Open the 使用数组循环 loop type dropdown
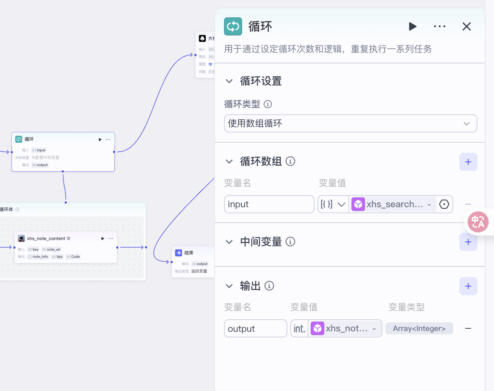 pyautogui.click(x=350, y=123)
